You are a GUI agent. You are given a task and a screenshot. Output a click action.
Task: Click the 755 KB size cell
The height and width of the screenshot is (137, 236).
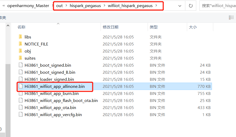click(x=204, y=94)
